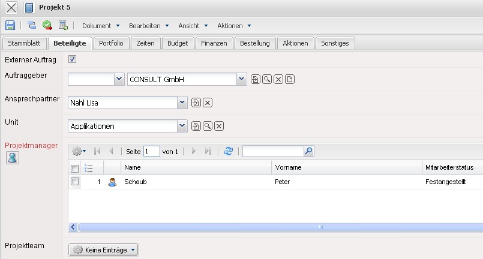Sort table by Name column header
Image resolution: width=483 pixels, height=259 pixels.
click(196, 168)
